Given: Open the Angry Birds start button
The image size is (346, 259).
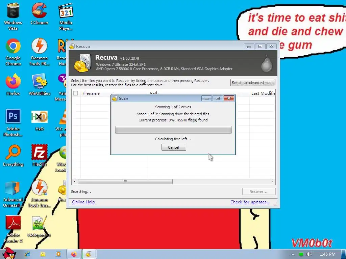Looking at the screenshot, I should coord(9,253).
